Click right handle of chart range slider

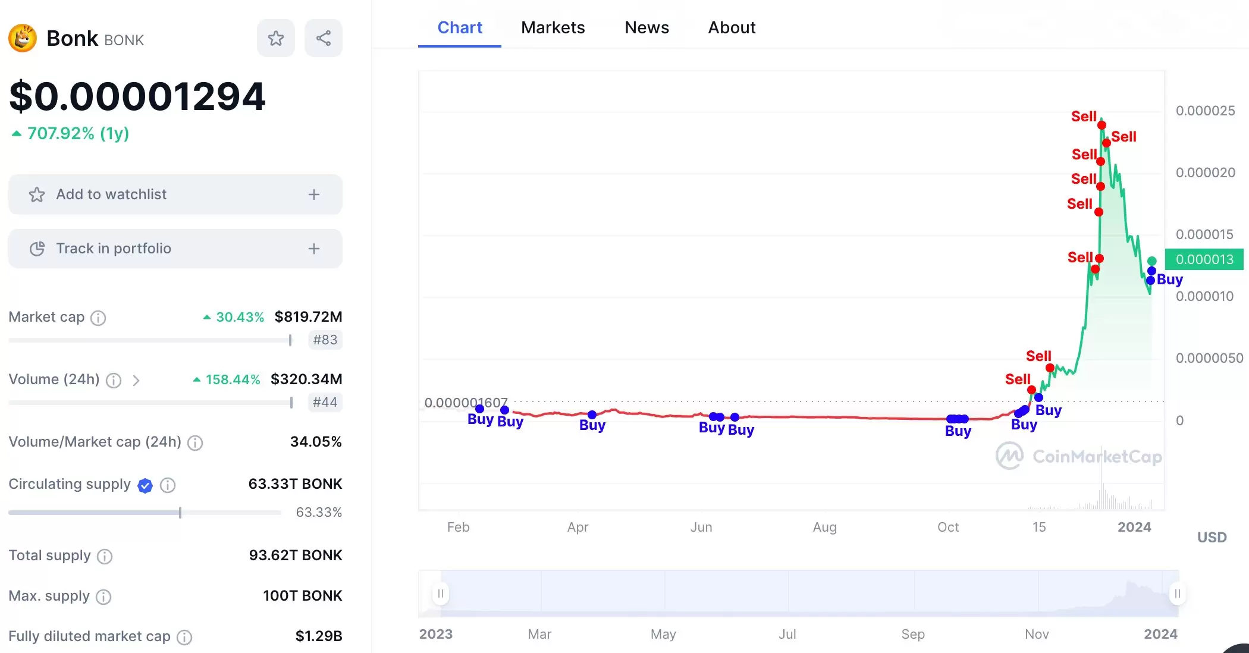(x=1177, y=594)
